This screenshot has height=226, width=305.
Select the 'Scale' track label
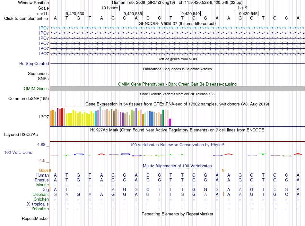tap(43, 8)
